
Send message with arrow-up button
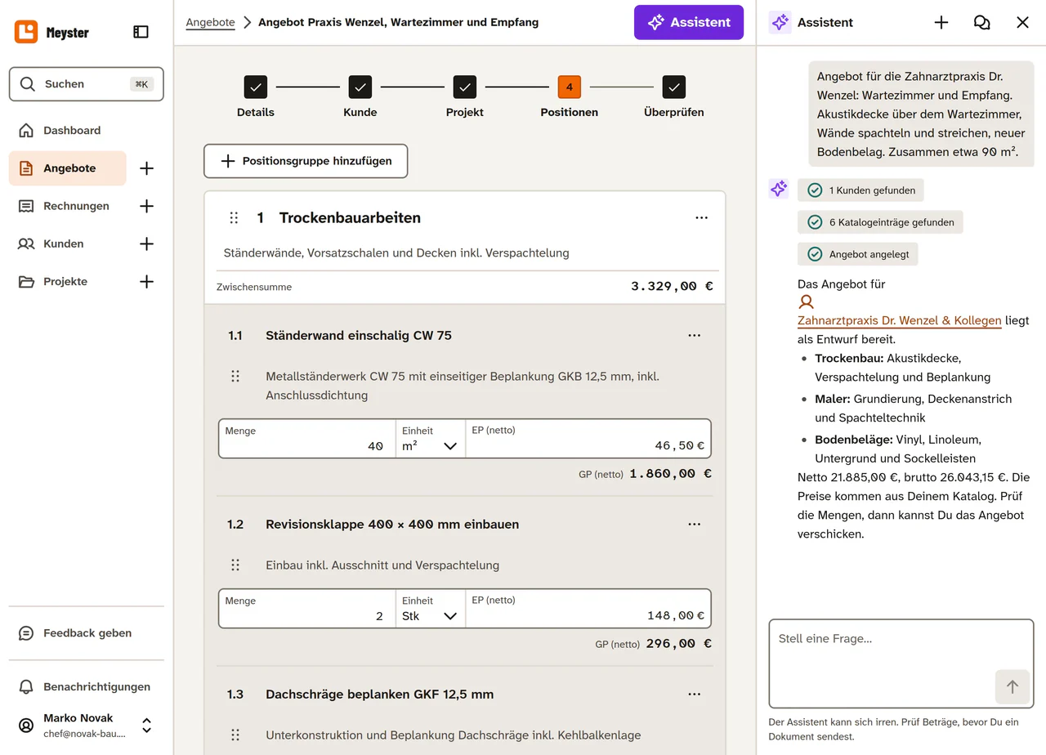1012,687
